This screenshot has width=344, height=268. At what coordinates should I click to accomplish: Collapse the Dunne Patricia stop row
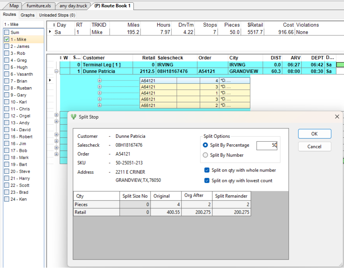56,71
